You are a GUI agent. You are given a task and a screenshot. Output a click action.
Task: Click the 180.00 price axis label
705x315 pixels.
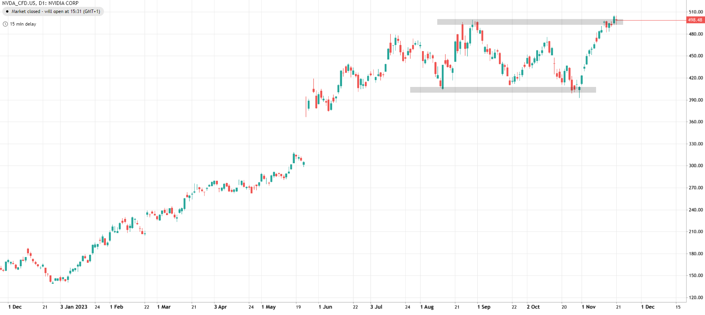(696, 254)
